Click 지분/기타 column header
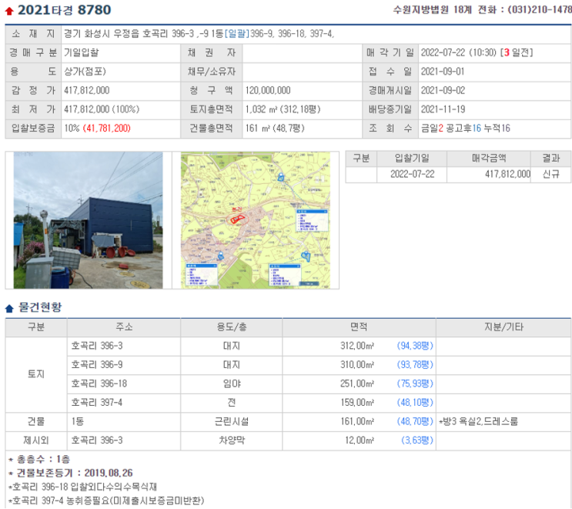This screenshot has height=509, width=572. pos(503,327)
